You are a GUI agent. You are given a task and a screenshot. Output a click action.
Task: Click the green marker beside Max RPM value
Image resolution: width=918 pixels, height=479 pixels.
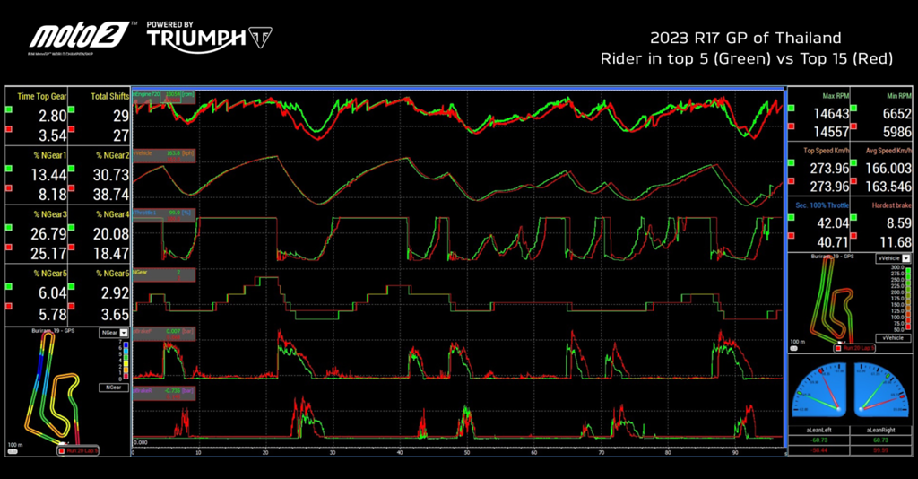(x=792, y=109)
